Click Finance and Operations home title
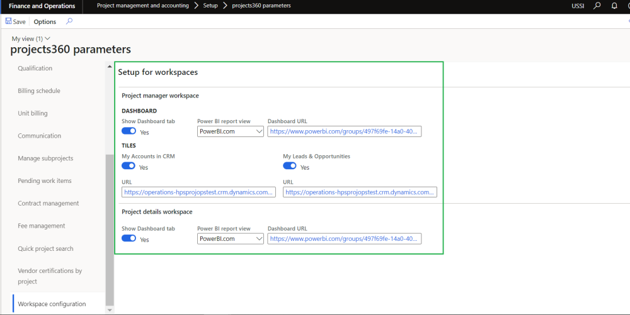The image size is (630, 315). point(42,6)
